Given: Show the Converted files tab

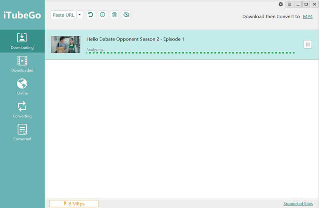Looking at the screenshot, I should click(22, 133).
